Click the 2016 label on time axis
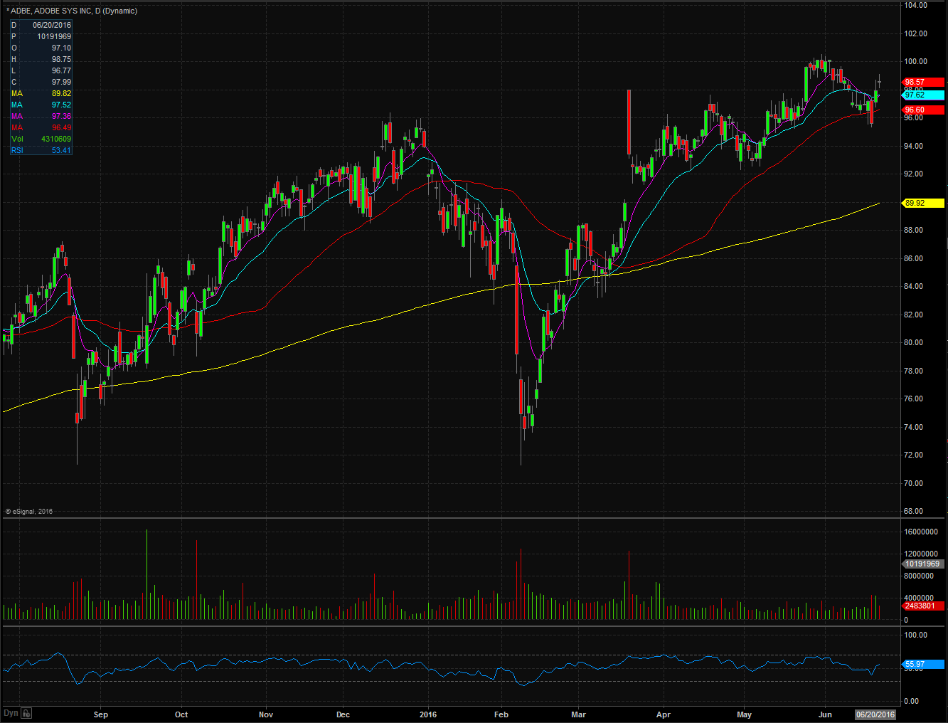This screenshot has height=723, width=948. pyautogui.click(x=428, y=714)
